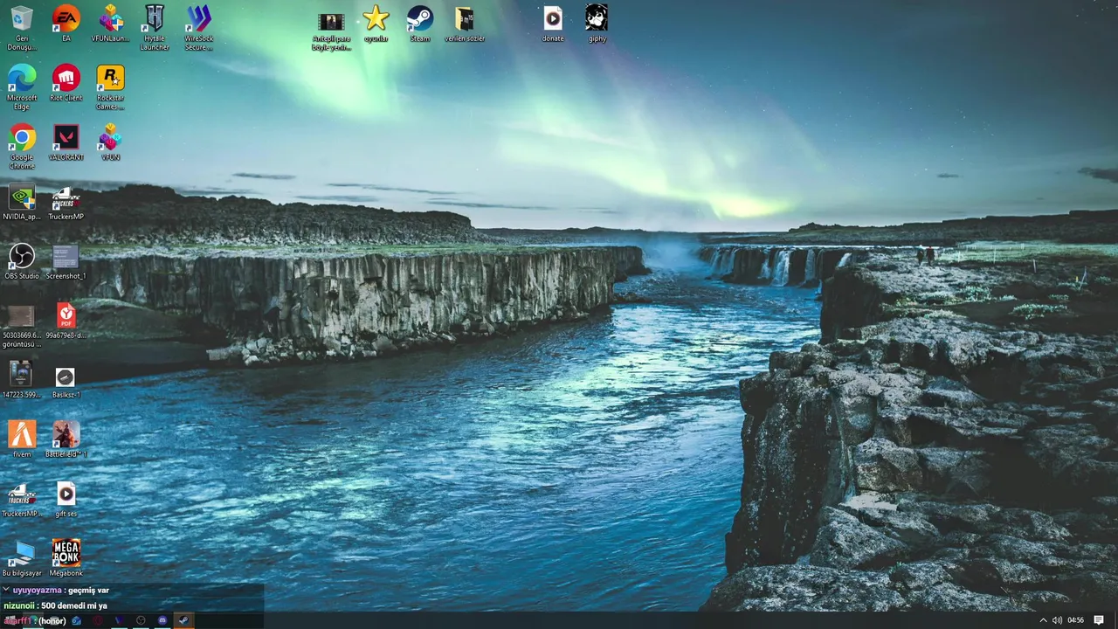Viewport: 1118px width, 629px height.
Task: Select the donate media file icon
Action: tap(553, 24)
